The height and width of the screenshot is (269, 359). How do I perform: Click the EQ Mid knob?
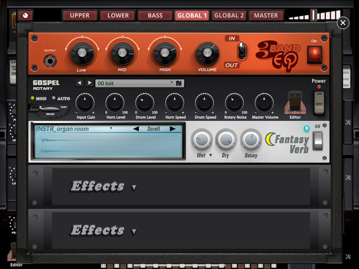122,53
